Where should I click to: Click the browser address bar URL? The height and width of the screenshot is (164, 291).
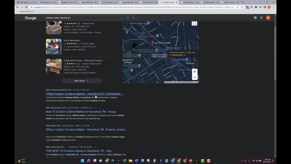click(x=134, y=7)
